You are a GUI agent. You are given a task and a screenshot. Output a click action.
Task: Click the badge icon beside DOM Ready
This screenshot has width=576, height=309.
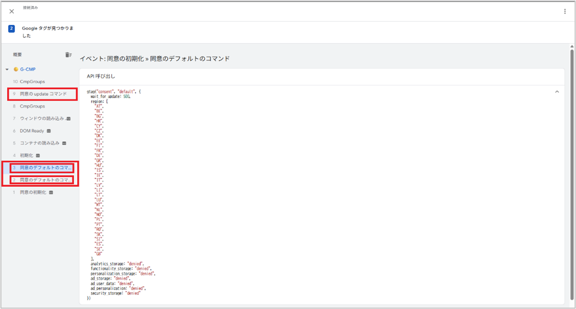pyautogui.click(x=48, y=131)
